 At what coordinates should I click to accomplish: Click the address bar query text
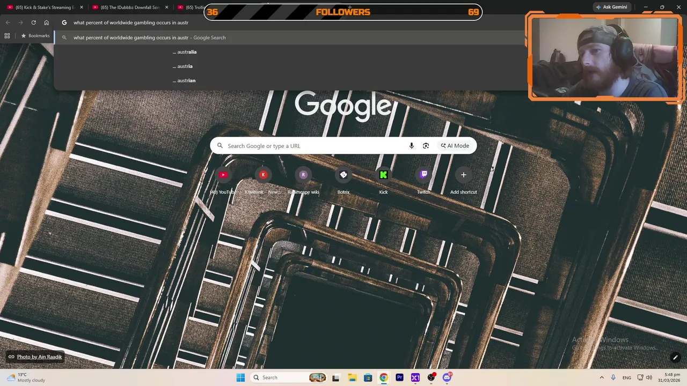click(131, 23)
